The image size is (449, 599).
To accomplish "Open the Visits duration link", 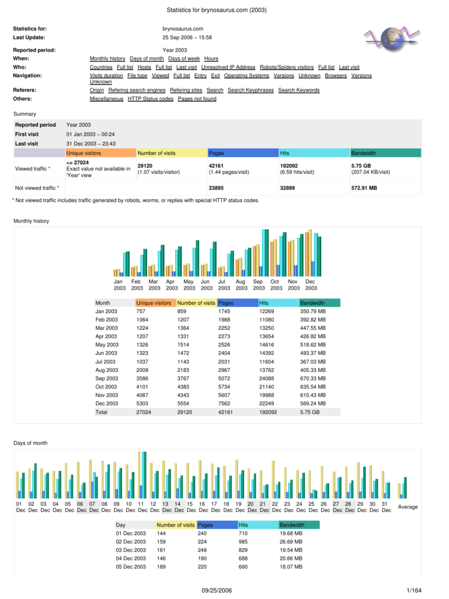I will (106, 75).
